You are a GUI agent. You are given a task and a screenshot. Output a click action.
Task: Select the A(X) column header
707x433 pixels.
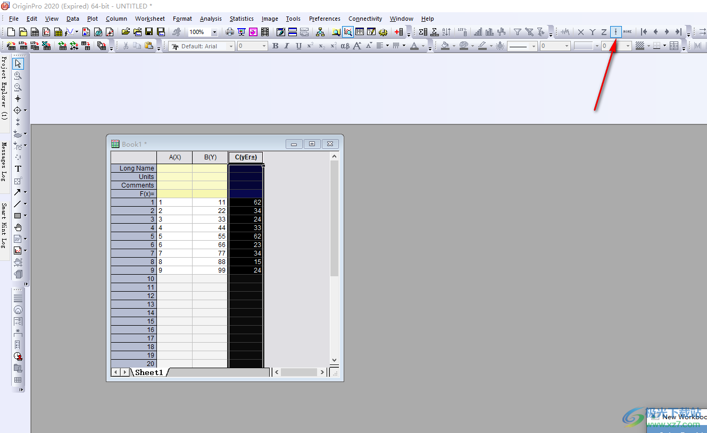click(x=174, y=157)
